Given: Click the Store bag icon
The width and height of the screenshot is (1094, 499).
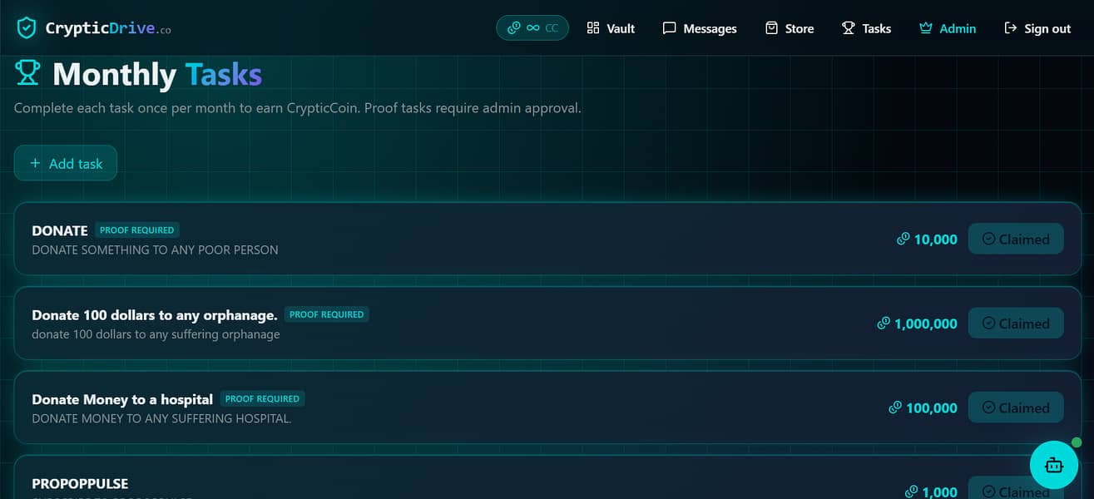Looking at the screenshot, I should pos(771,28).
